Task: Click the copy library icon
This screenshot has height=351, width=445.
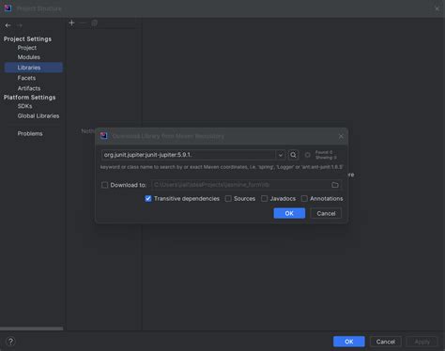Action: (x=94, y=23)
